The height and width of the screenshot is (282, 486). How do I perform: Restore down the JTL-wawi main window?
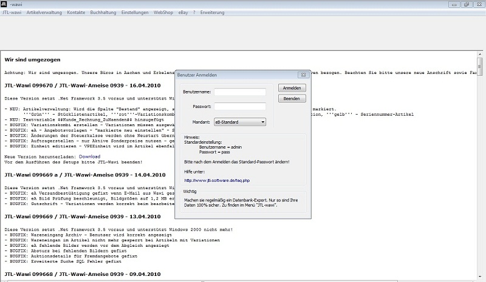coord(466,4)
